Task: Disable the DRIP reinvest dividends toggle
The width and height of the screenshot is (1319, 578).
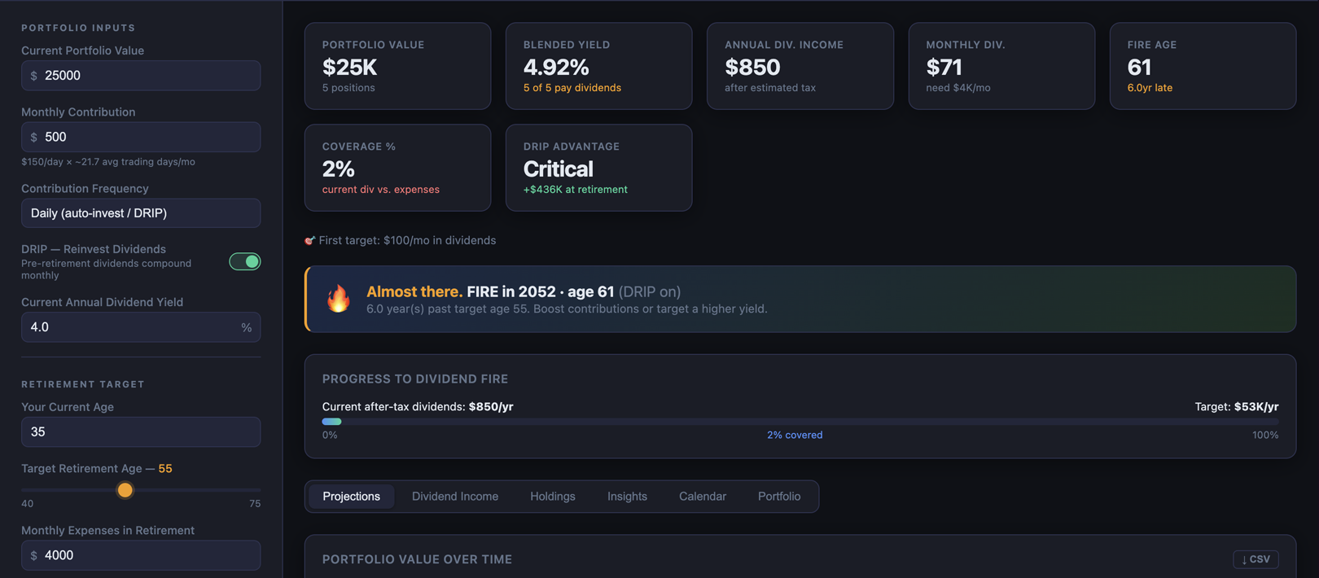Action: click(245, 261)
